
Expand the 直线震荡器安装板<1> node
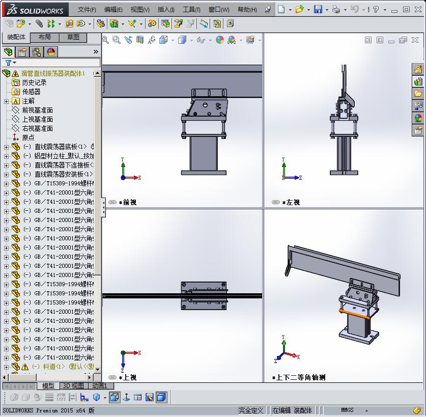click(x=6, y=175)
